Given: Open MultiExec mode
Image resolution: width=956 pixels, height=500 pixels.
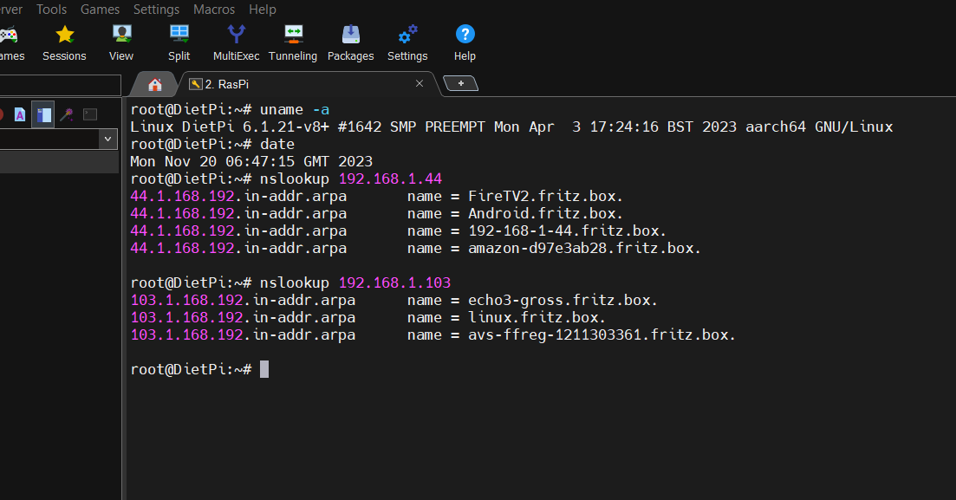Looking at the screenshot, I should point(236,39).
